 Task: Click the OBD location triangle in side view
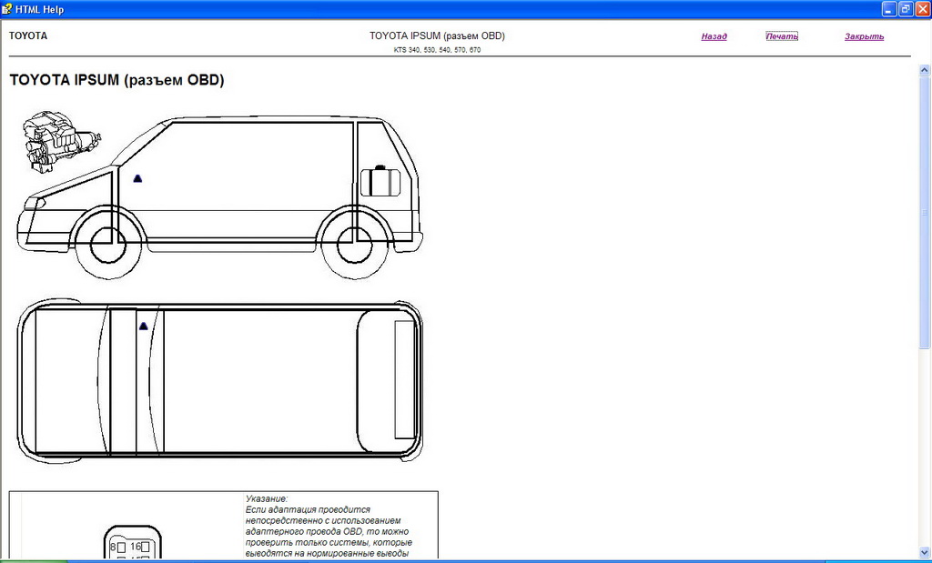[137, 178]
